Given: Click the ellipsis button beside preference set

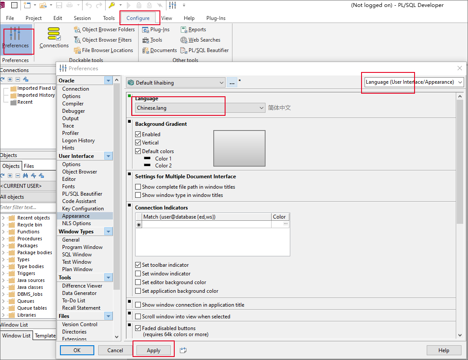Looking at the screenshot, I should coord(232,82).
